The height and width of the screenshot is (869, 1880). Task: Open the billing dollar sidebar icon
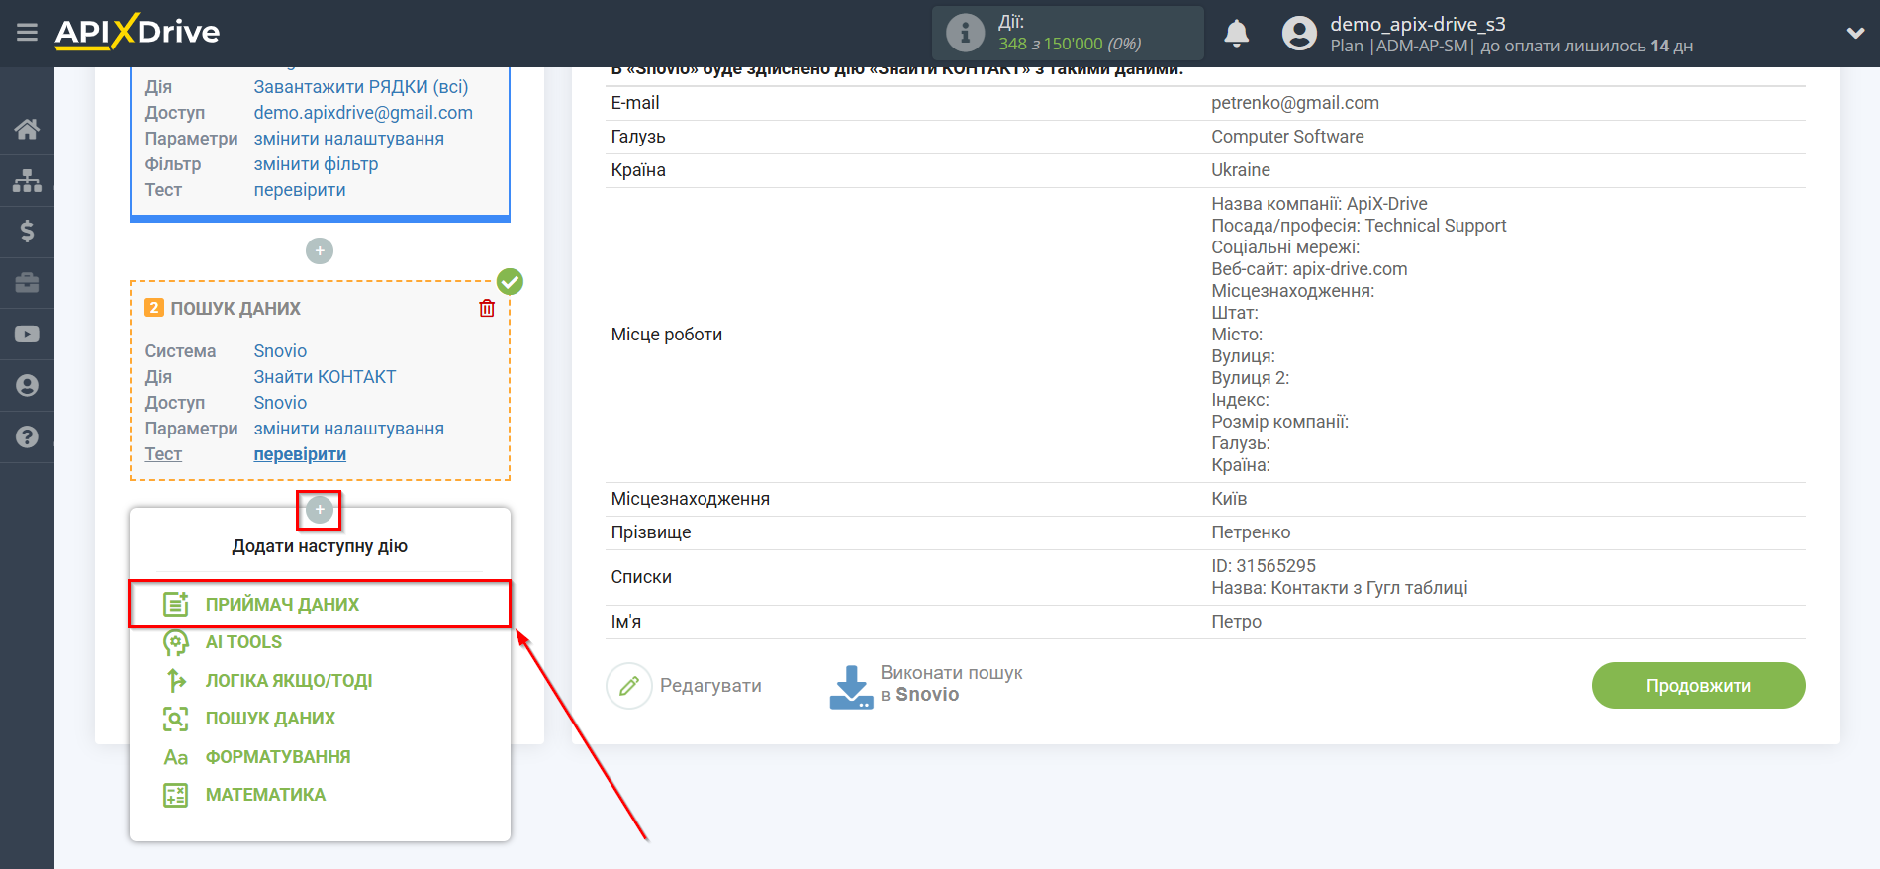pyautogui.click(x=27, y=232)
